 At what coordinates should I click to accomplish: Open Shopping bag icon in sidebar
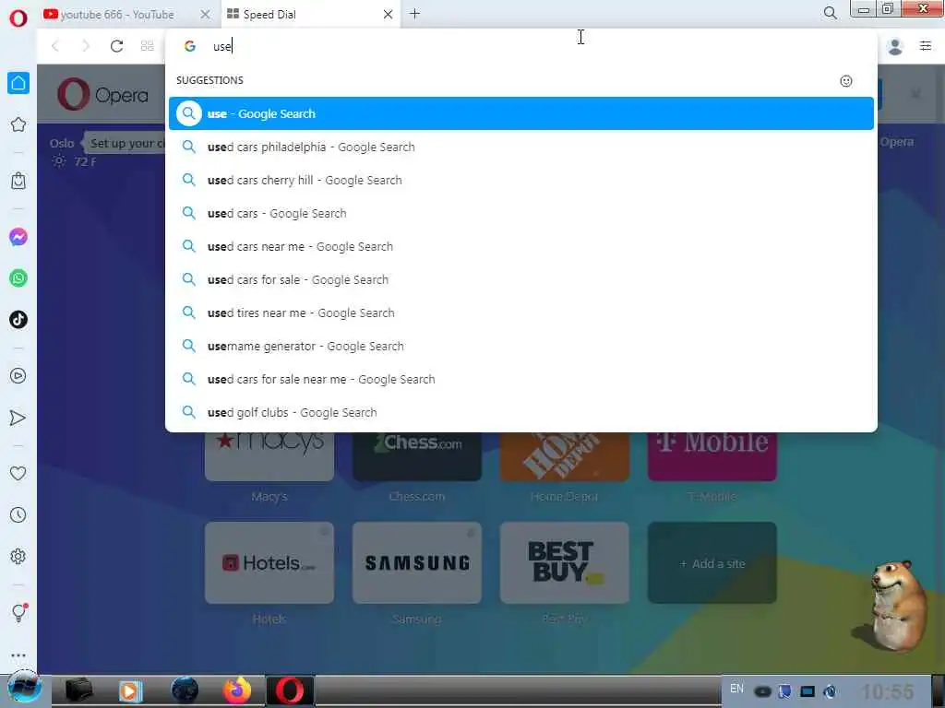(x=18, y=181)
